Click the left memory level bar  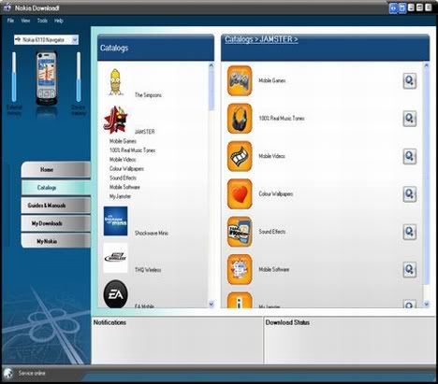pos(14,77)
